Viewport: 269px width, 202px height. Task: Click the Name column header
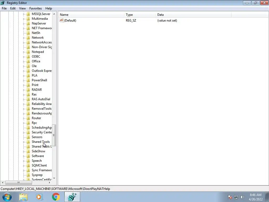point(91,15)
